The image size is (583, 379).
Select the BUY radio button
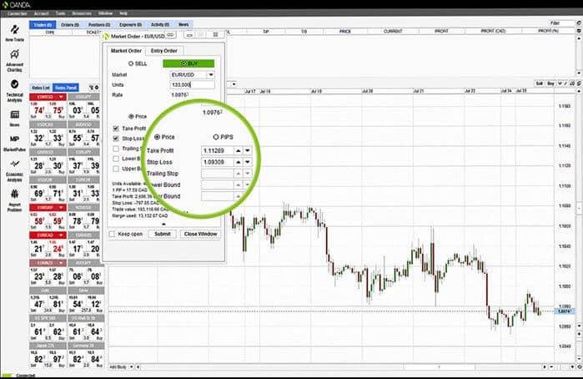click(183, 63)
